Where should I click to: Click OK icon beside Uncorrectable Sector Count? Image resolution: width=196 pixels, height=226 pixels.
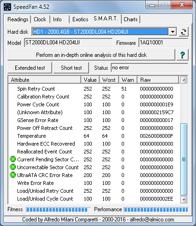13,167
